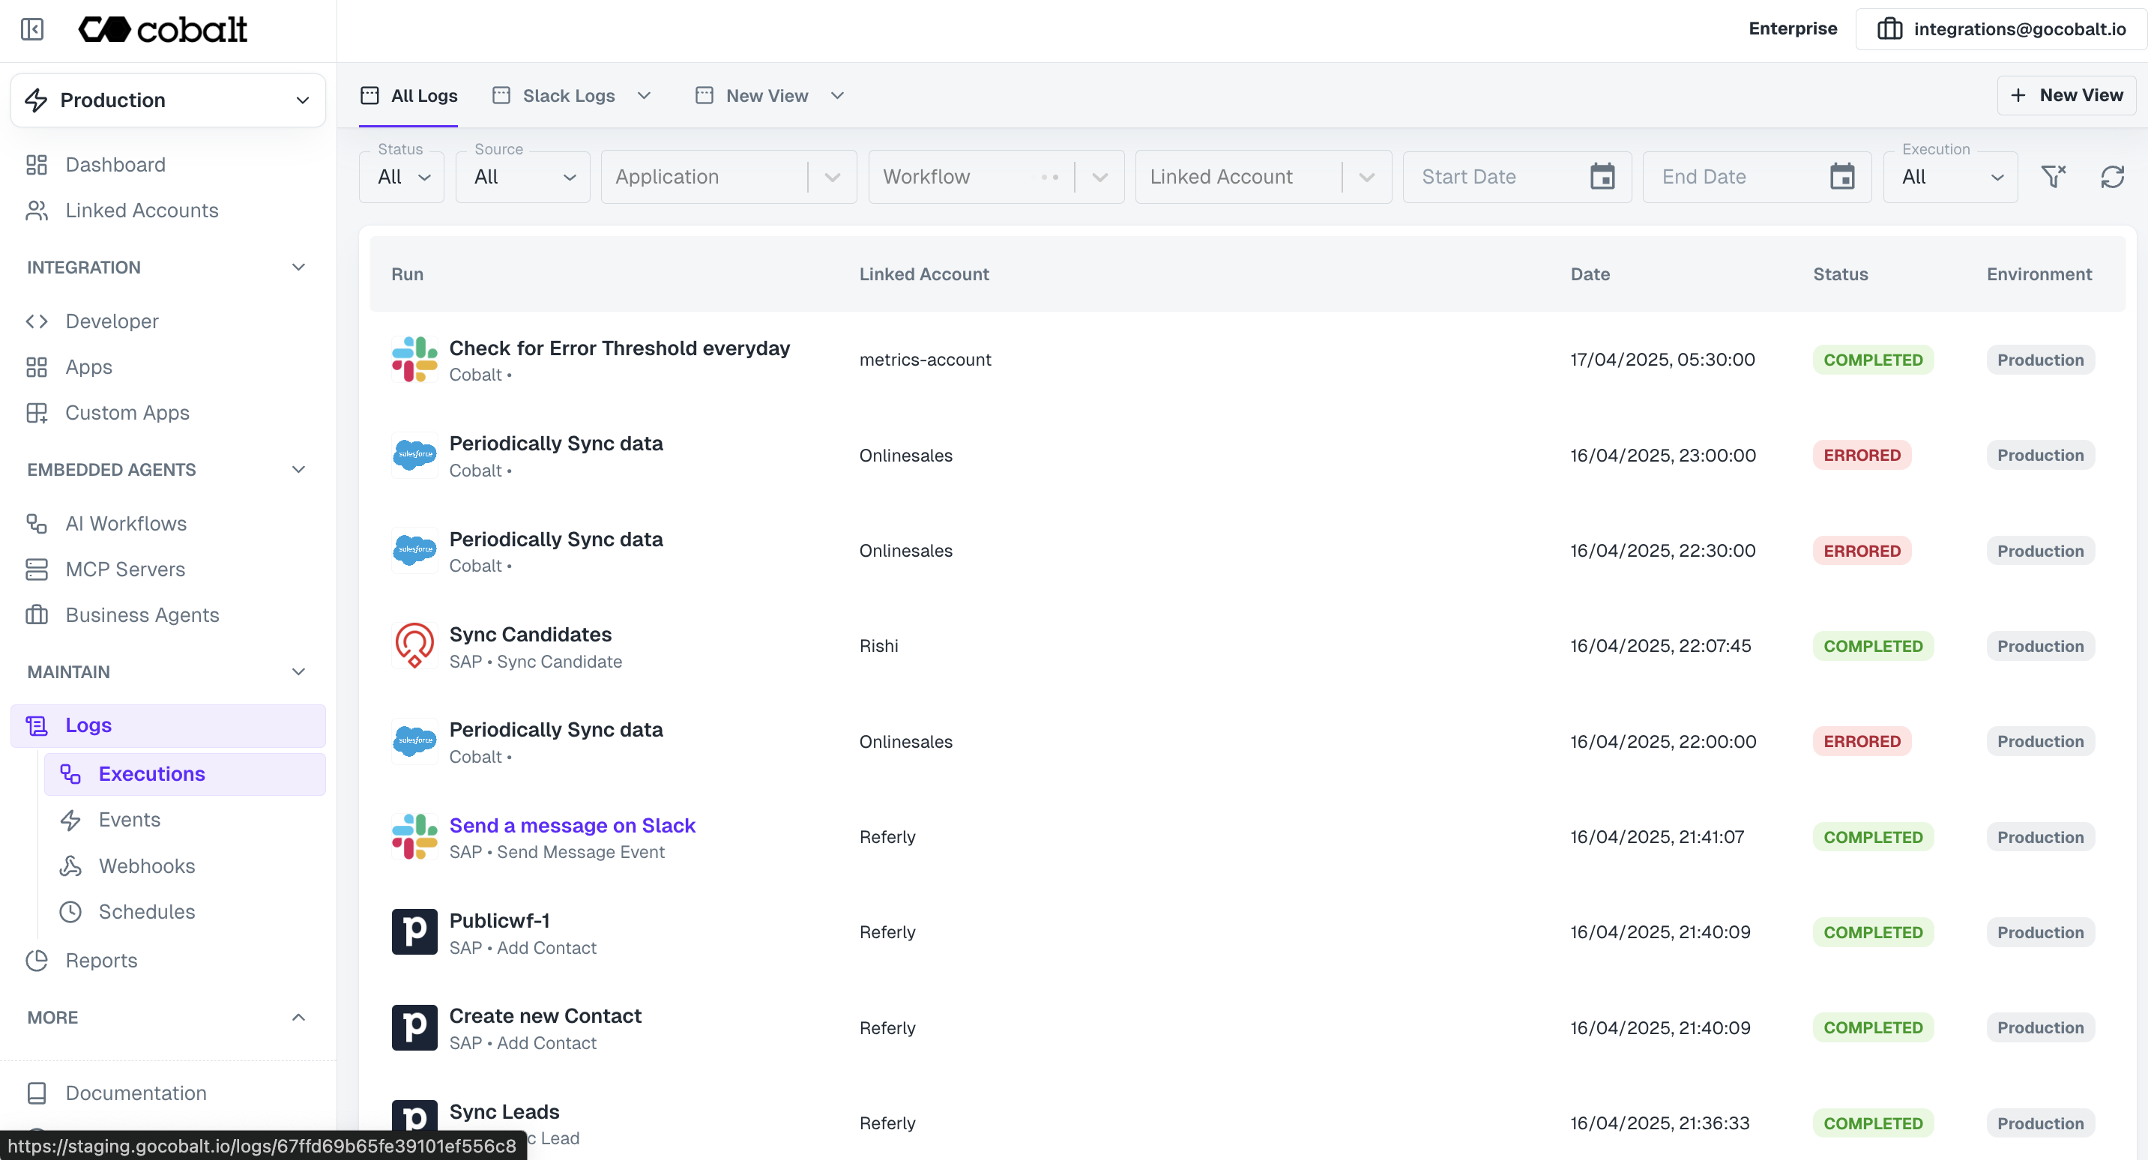
Task: Open the Dashboard from the sidebar
Action: pyautogui.click(x=114, y=164)
